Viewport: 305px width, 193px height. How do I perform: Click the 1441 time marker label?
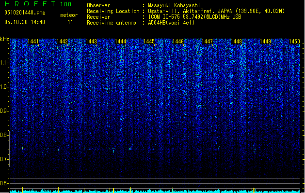pos(33,41)
